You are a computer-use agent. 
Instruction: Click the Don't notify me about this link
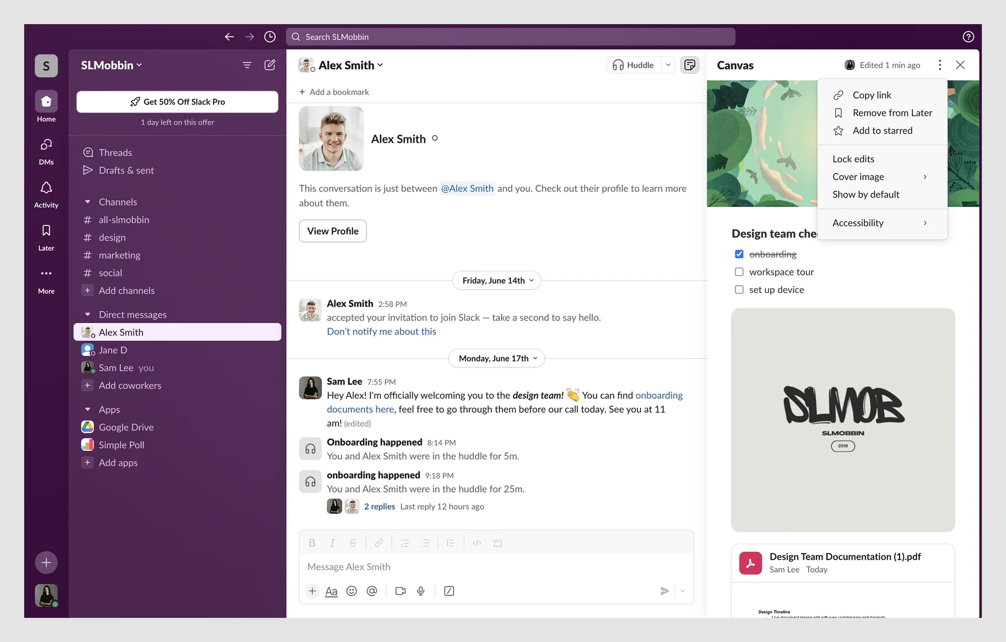381,331
